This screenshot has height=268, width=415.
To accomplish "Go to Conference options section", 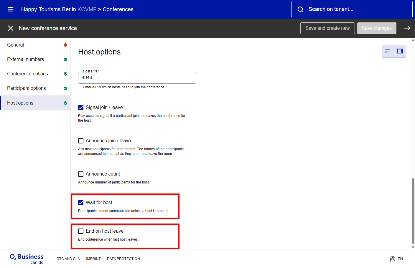I will pyautogui.click(x=27, y=74).
